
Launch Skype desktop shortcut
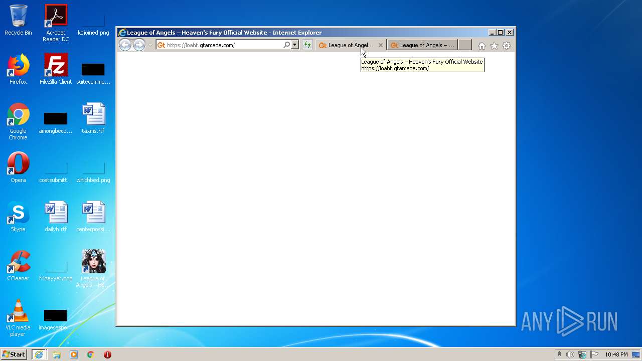[x=18, y=217]
